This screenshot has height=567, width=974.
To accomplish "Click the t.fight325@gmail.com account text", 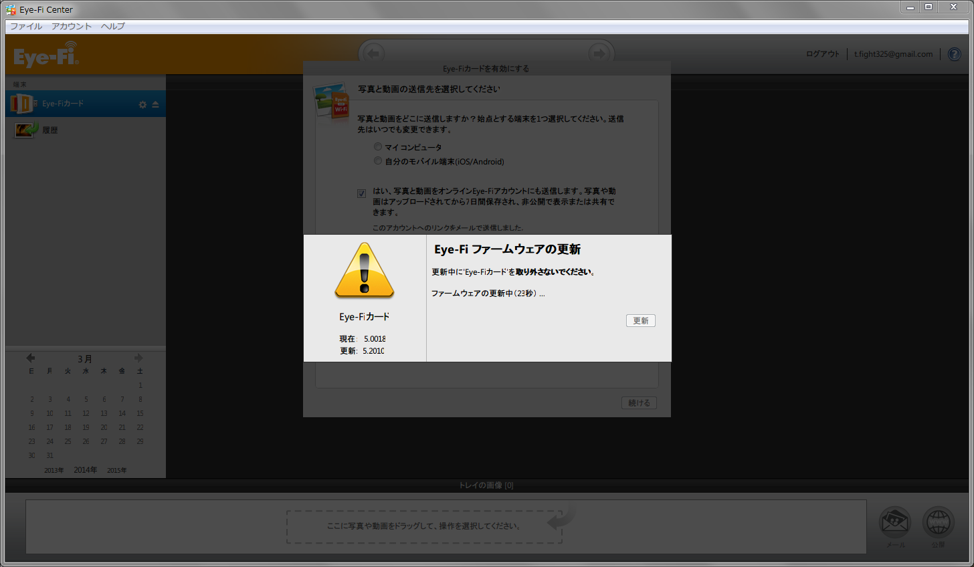I will 893,54.
